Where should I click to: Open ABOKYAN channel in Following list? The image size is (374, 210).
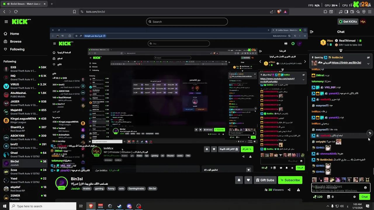pyautogui.click(x=25, y=138)
